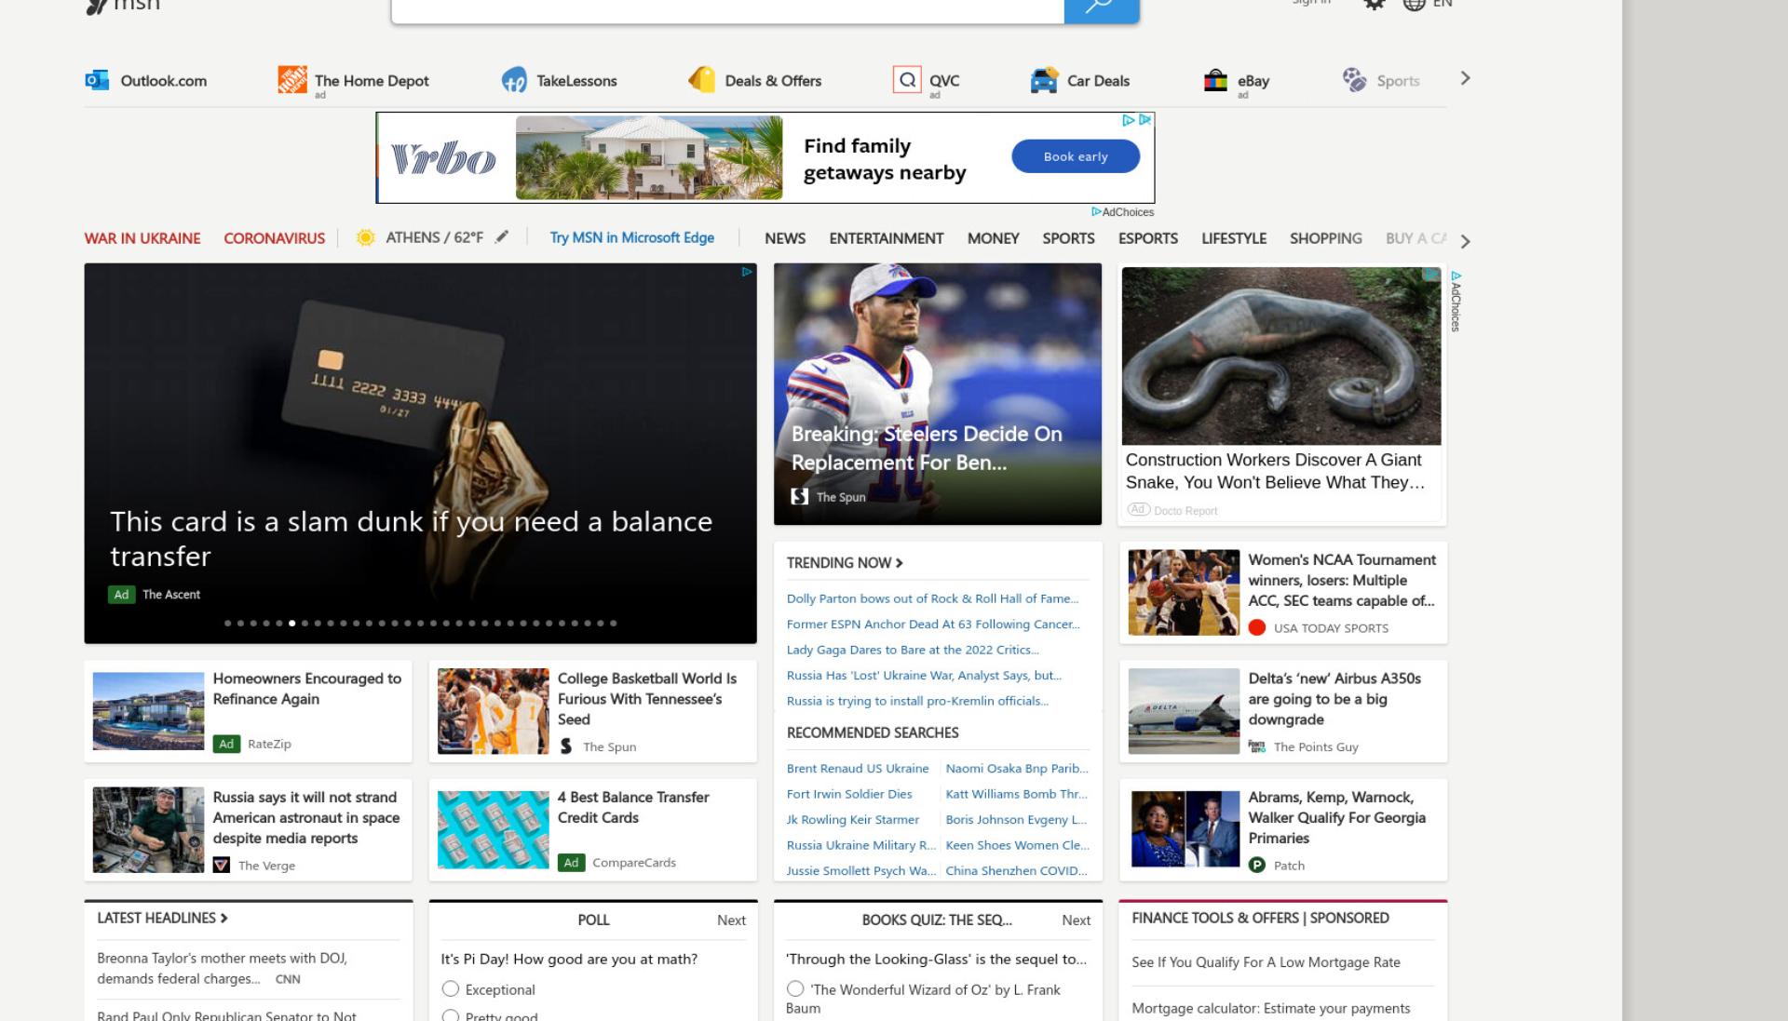Open the Deals & Offers tag icon
This screenshot has height=1021, width=1788.
tap(702, 80)
